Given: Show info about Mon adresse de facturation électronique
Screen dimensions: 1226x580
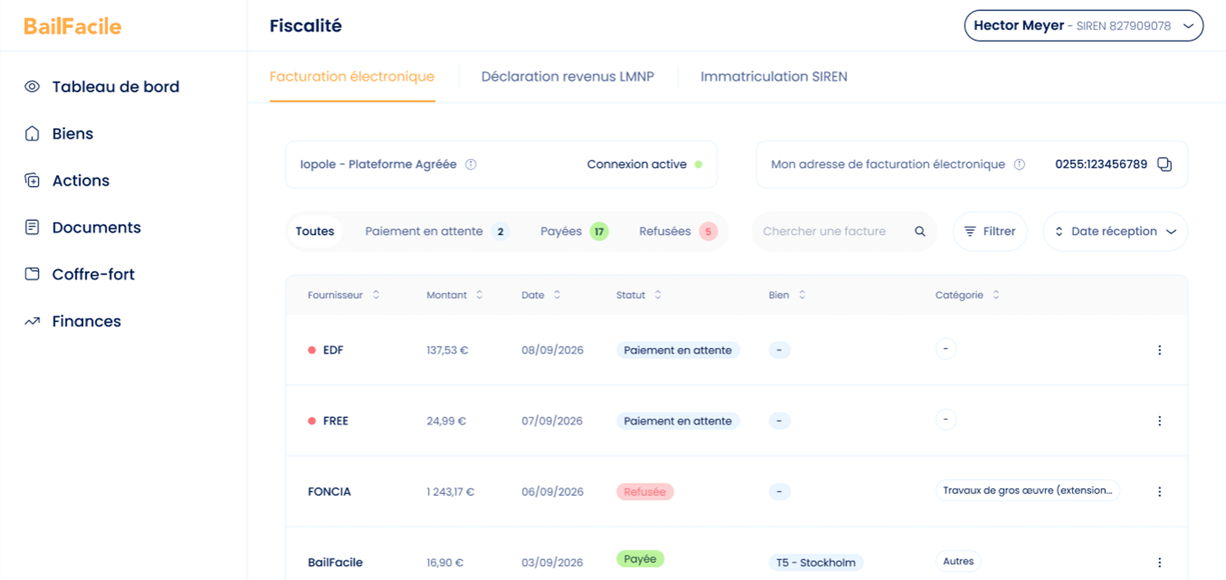Looking at the screenshot, I should (1019, 164).
